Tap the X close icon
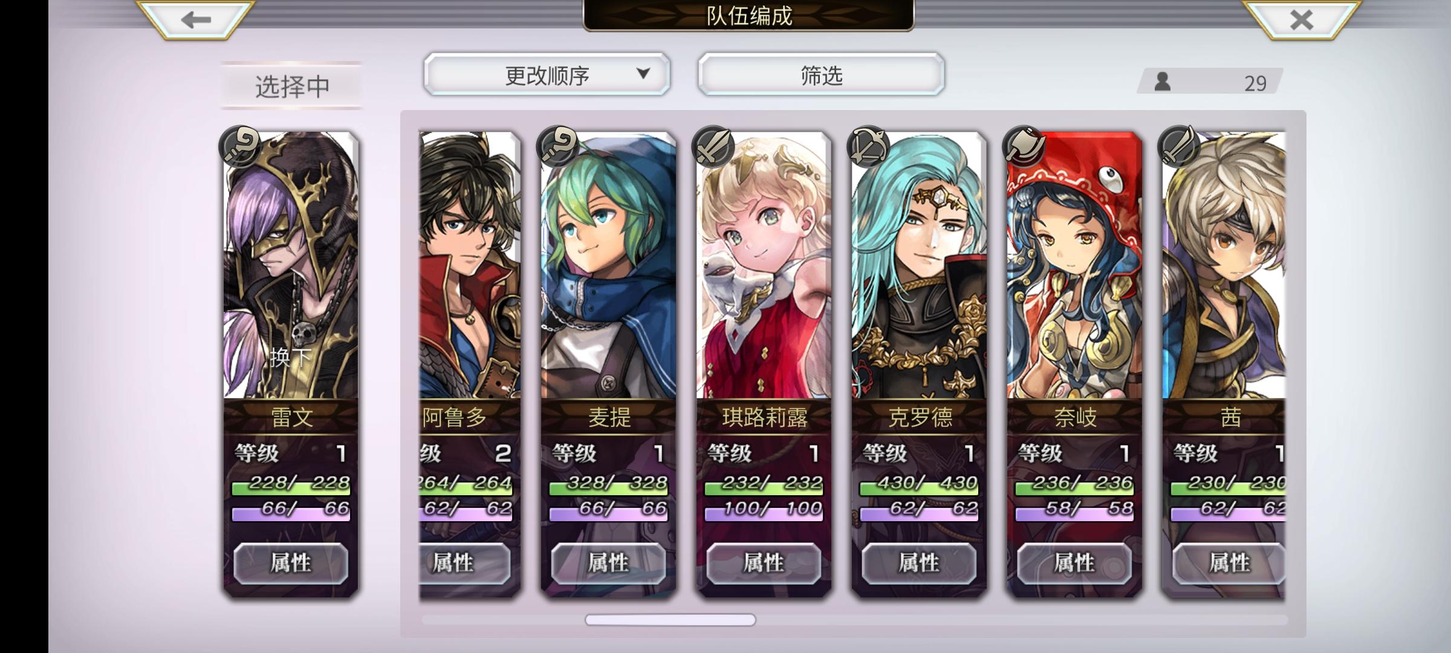Viewport: 1451px width, 653px height. pos(1300,20)
